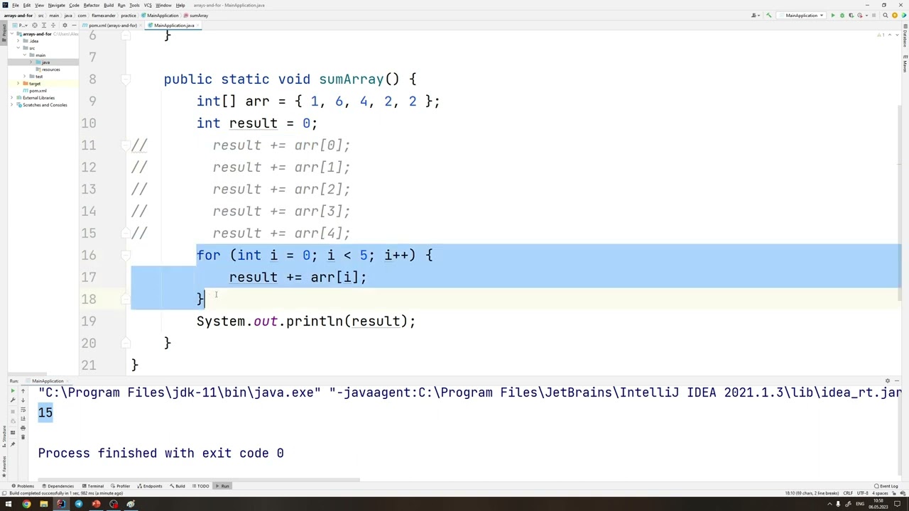
Task: Open the MainApplication run configuration dropdown
Action: (801, 16)
